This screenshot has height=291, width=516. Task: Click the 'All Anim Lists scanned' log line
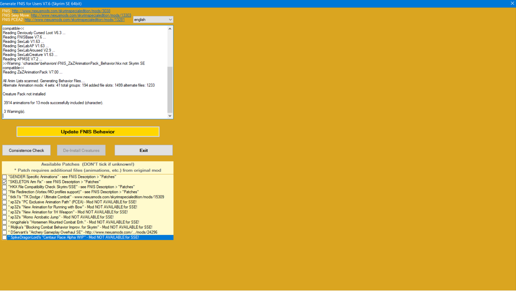click(x=44, y=81)
